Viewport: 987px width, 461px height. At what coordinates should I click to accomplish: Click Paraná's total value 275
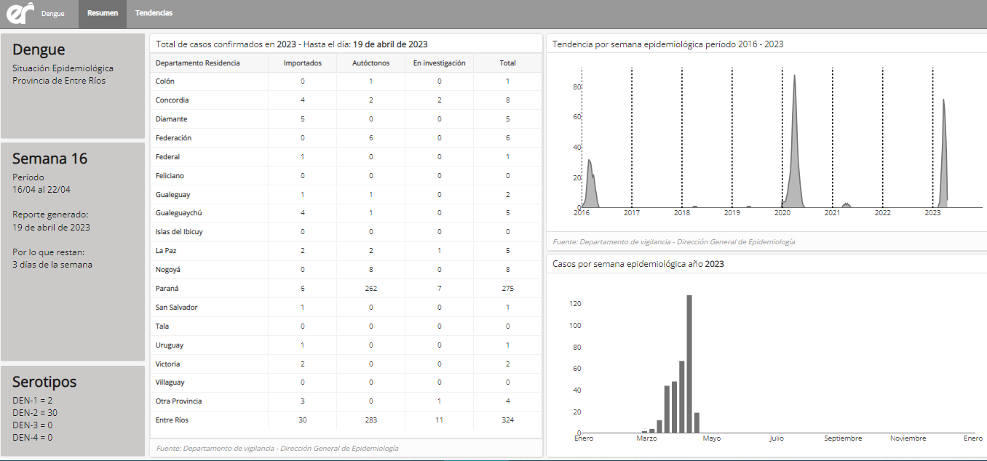click(x=507, y=289)
